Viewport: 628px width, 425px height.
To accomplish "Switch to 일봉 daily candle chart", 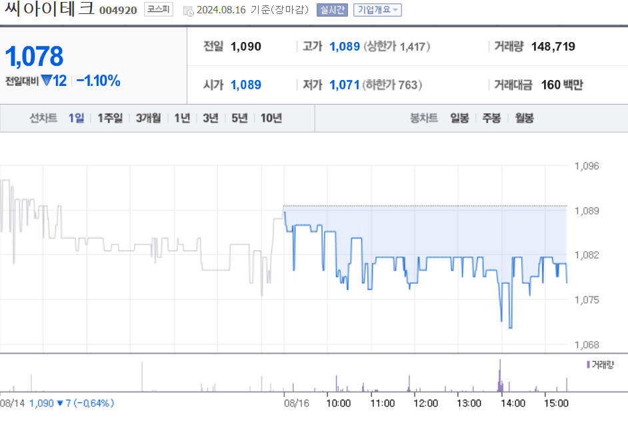I will pos(459,117).
